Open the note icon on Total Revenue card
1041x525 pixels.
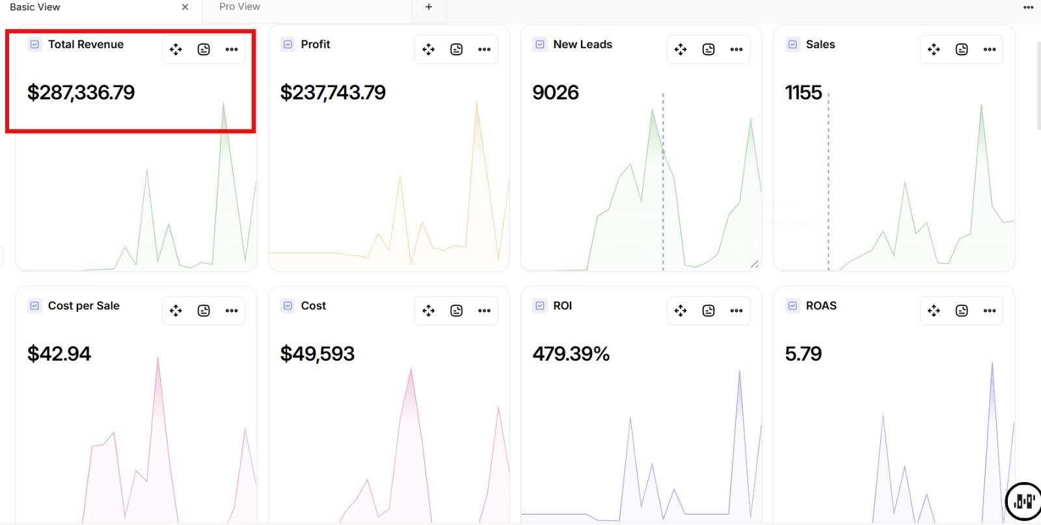(204, 49)
